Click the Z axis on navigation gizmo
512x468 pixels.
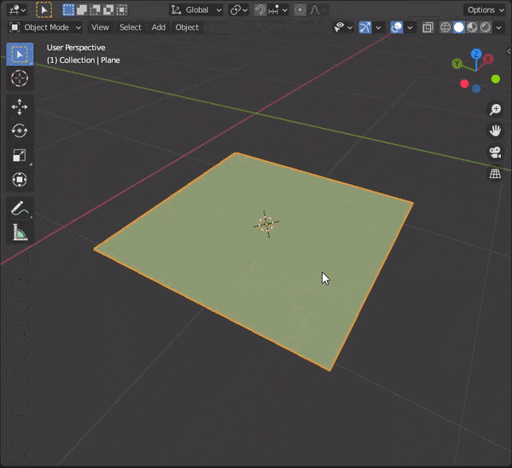point(476,54)
